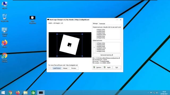This screenshot has height=95, width=170.
Task: Open the http://codigobit.net link
Action: point(72,65)
